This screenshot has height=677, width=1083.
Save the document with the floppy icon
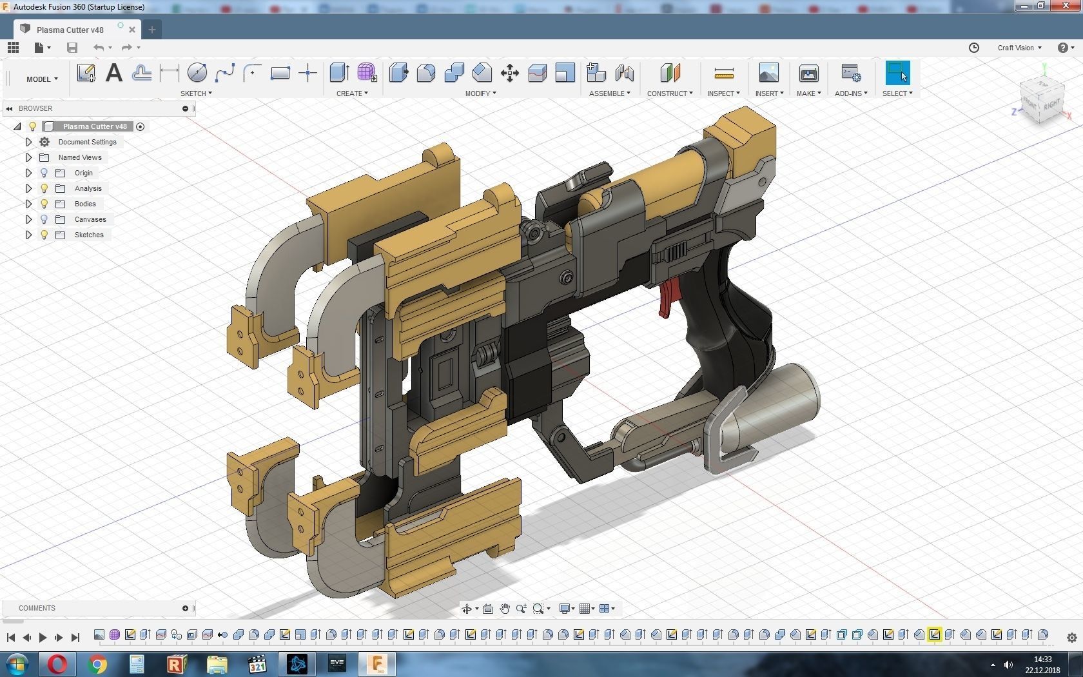(72, 47)
